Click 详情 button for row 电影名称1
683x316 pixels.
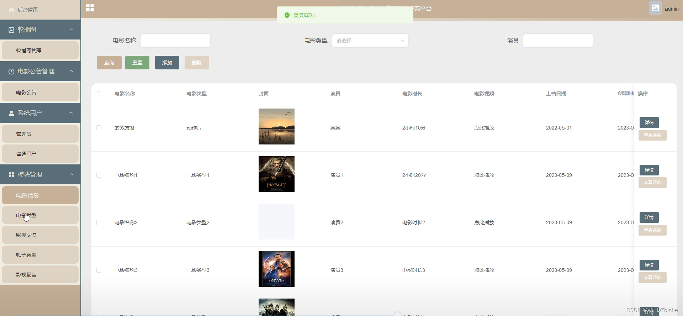click(649, 170)
